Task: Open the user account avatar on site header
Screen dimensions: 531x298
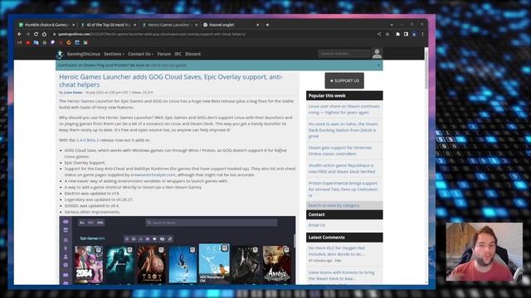Action: click(x=377, y=53)
